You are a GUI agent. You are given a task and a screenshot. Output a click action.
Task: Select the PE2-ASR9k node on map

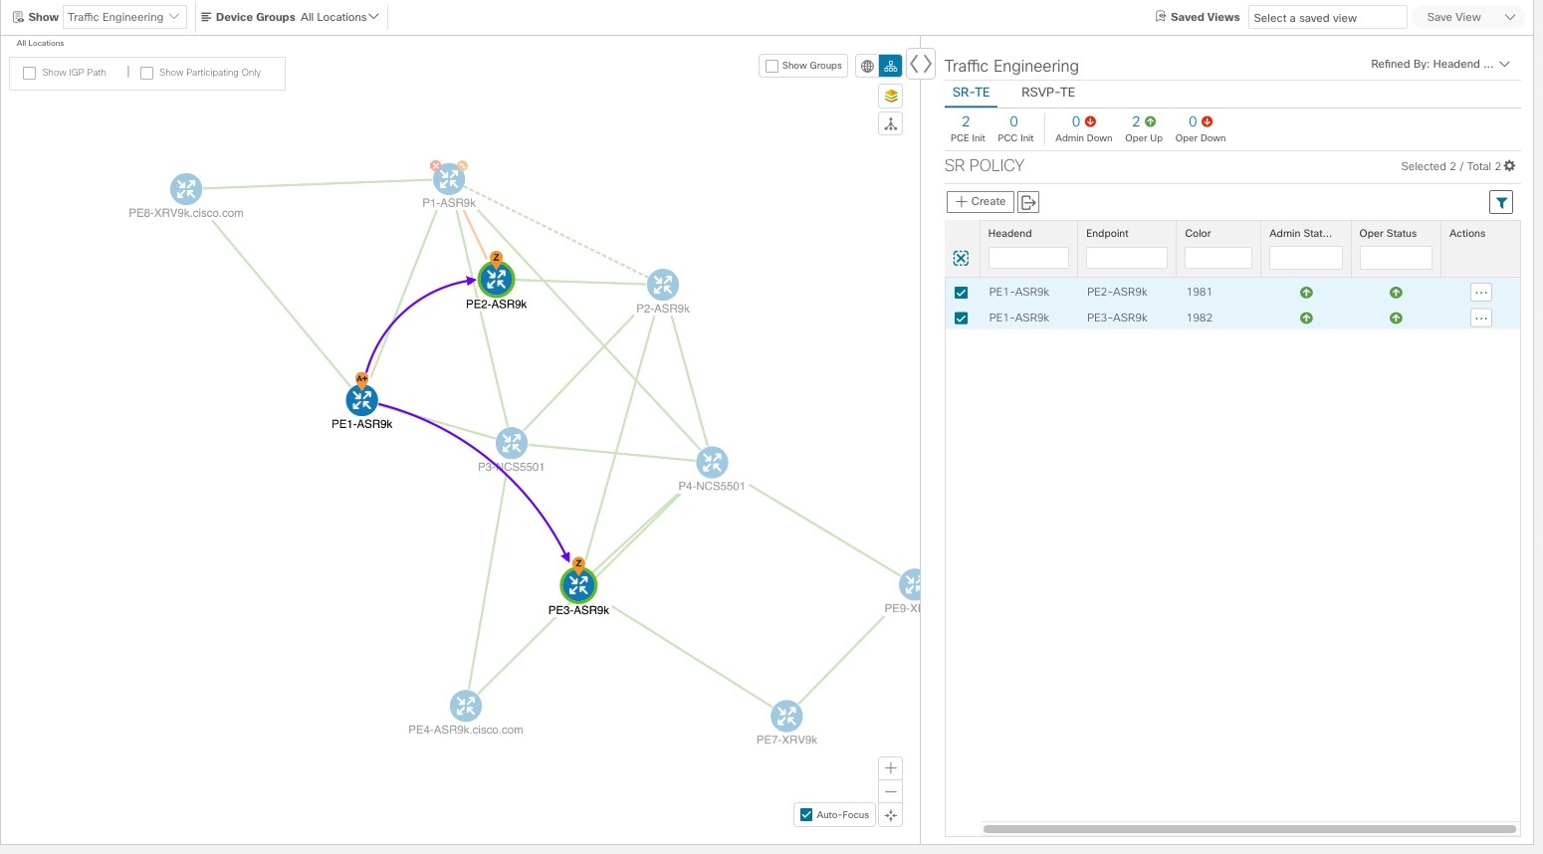496,279
